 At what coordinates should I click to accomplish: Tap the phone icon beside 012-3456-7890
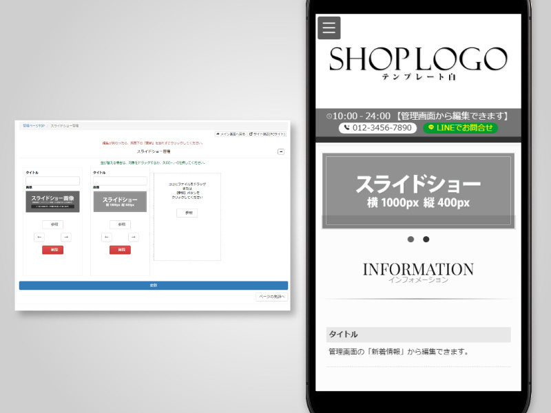click(x=346, y=128)
